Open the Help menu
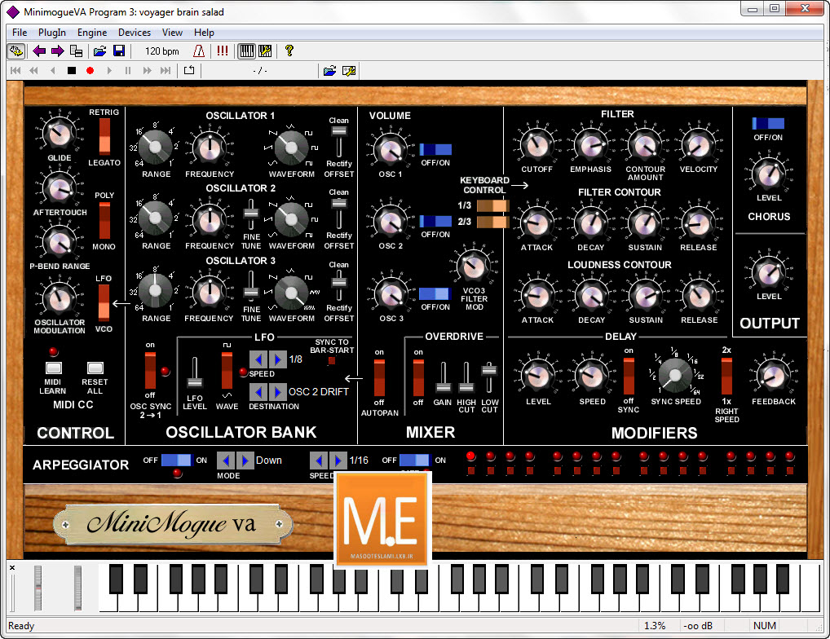 pos(204,33)
